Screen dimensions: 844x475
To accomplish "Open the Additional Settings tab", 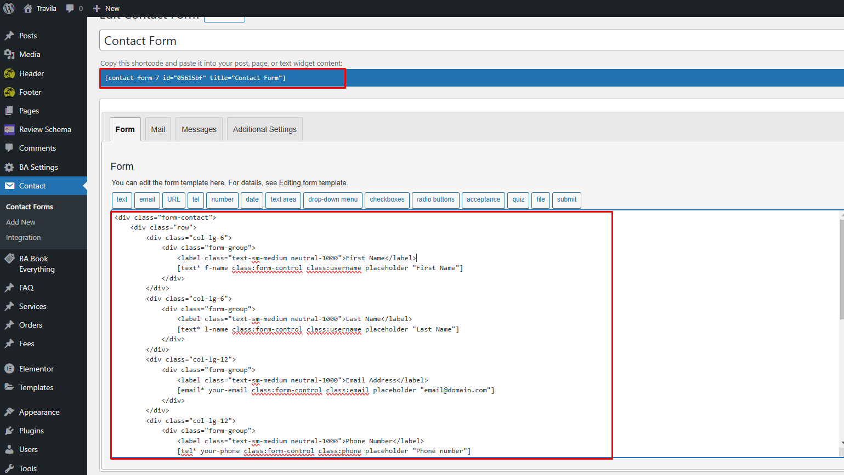I will pos(264,129).
